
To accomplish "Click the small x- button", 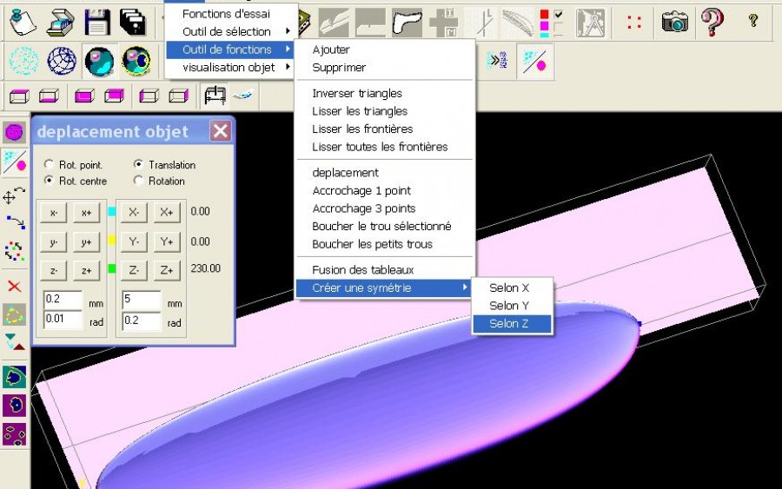I will click(53, 213).
